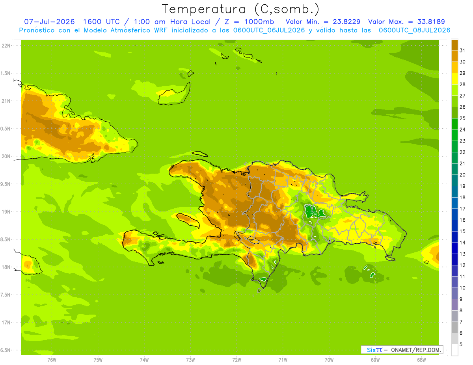The width and height of the screenshot is (473, 365).
Task: Select the "07-Jul-2026" forecast date text
Action: point(50,22)
